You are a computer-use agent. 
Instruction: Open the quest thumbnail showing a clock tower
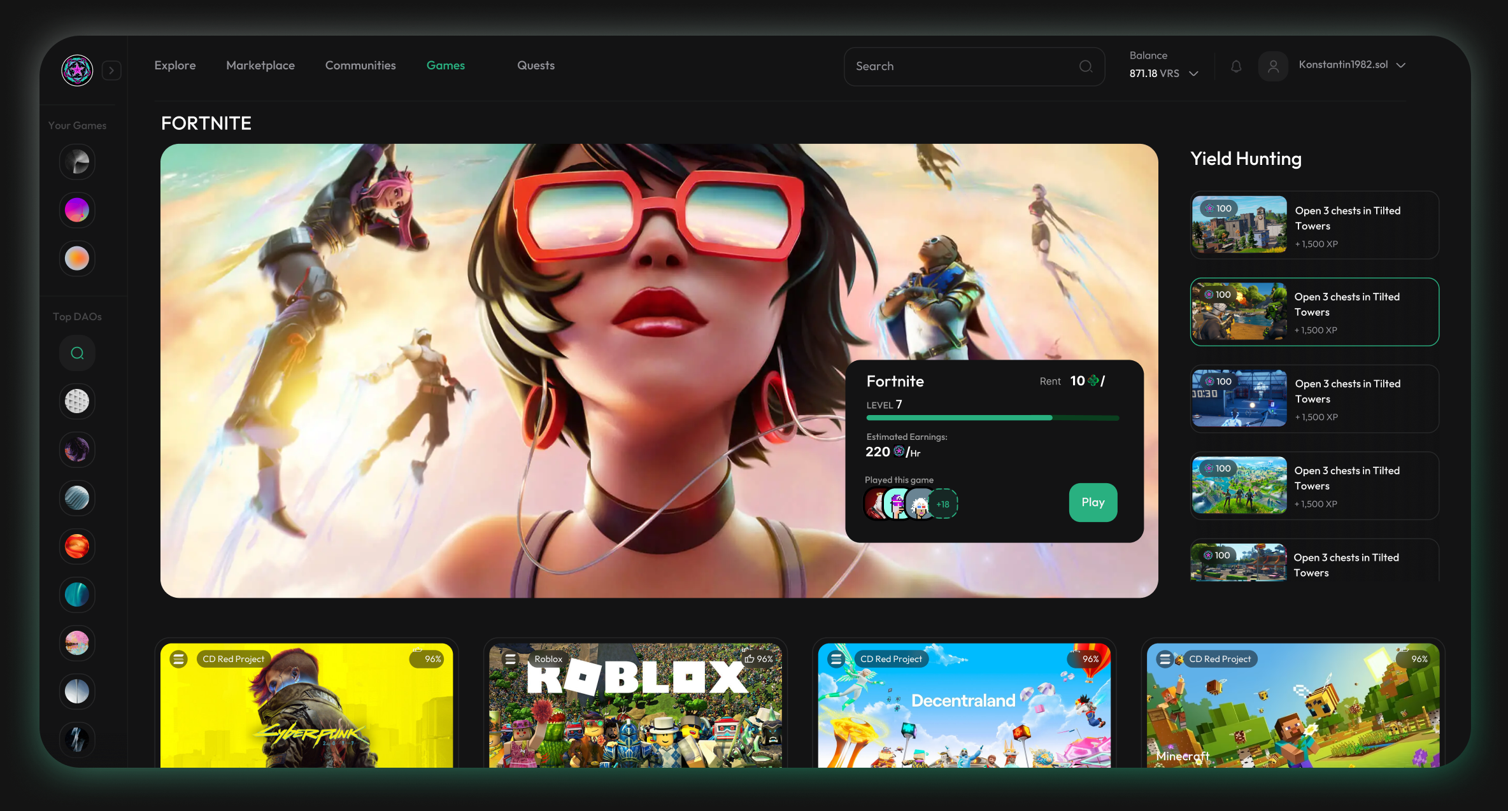pos(1239,225)
